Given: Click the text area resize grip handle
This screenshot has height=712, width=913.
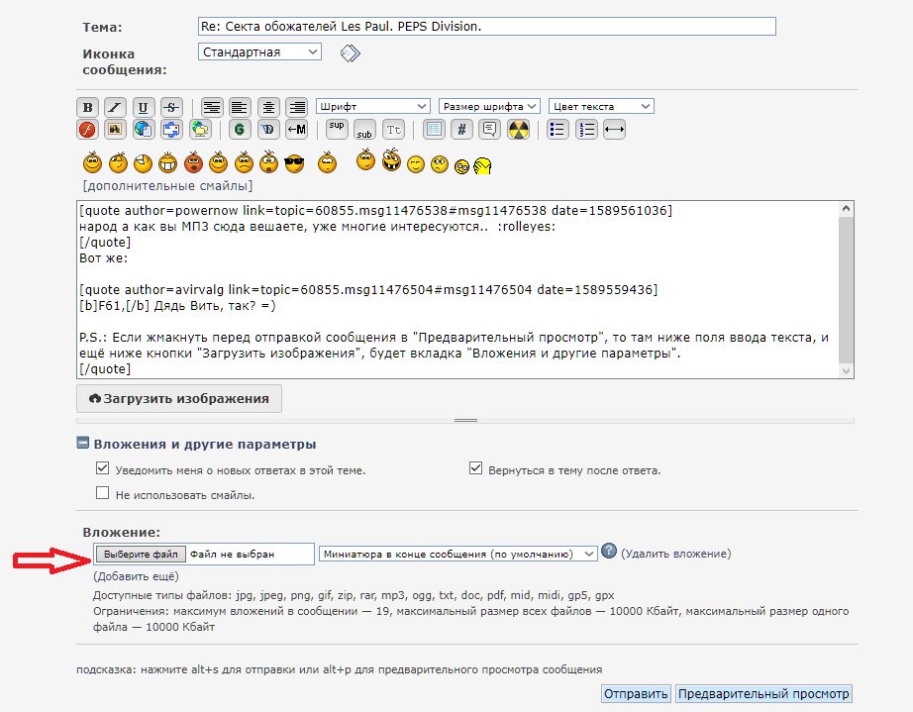Looking at the screenshot, I should (465, 420).
